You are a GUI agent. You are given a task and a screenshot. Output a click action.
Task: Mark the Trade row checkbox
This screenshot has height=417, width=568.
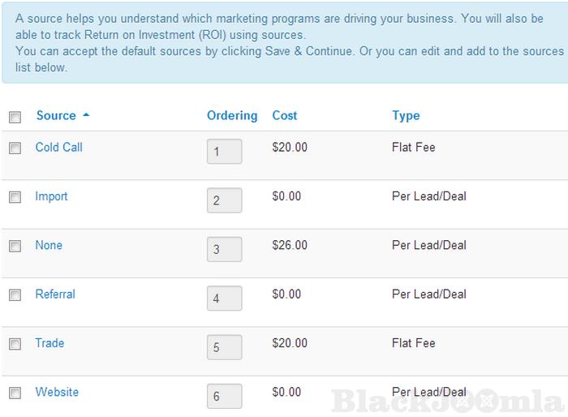click(x=15, y=344)
